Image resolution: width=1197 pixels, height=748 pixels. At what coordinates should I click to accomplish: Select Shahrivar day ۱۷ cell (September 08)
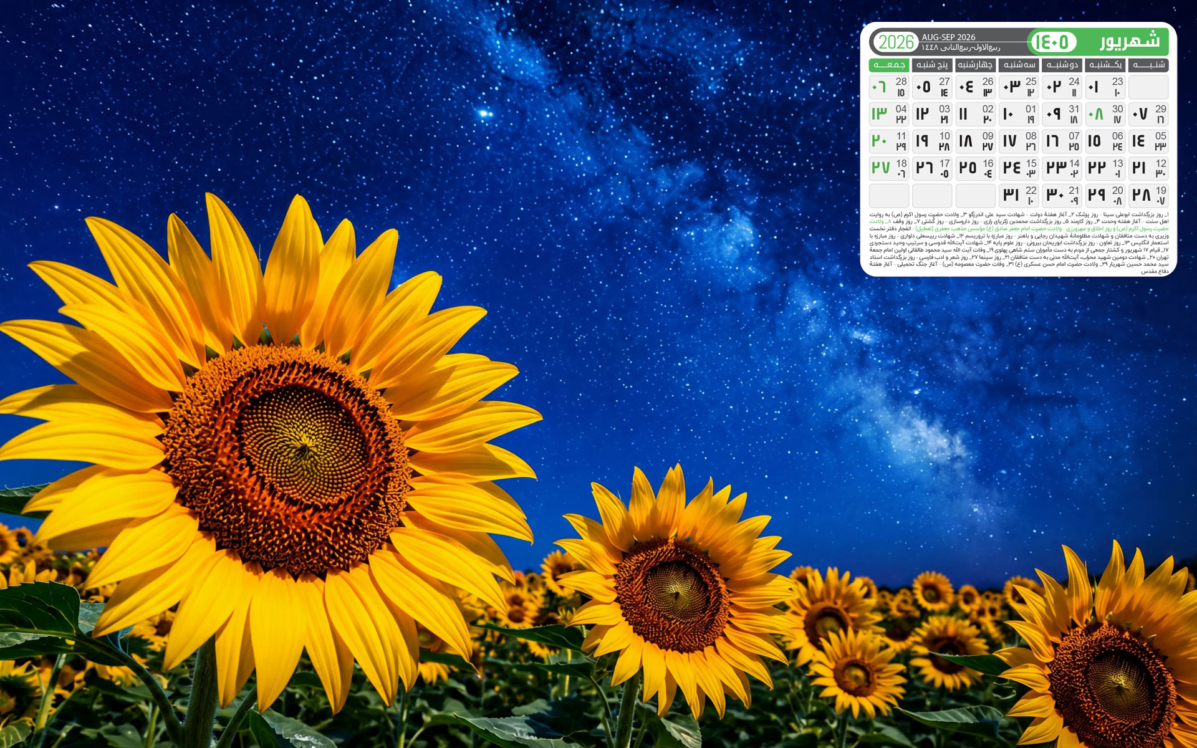click(1019, 141)
